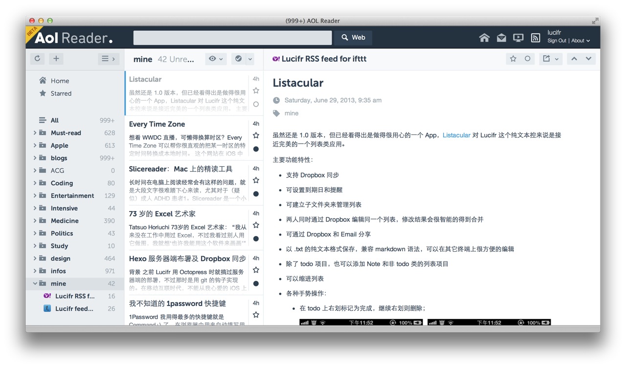The width and height of the screenshot is (626, 368).
Task: Click the Lucifr feed blue icon in sidebar
Action: (47, 308)
